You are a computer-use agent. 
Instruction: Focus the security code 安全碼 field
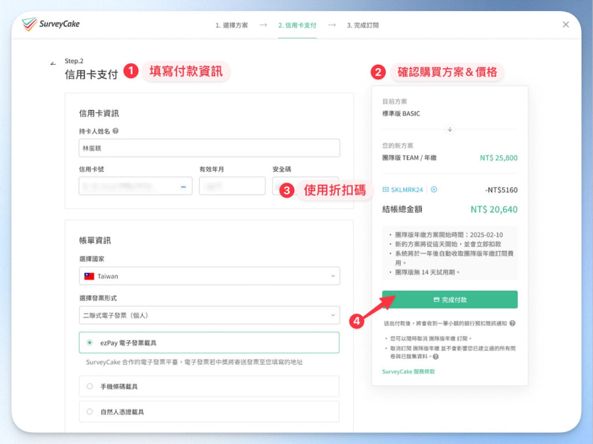[306, 186]
